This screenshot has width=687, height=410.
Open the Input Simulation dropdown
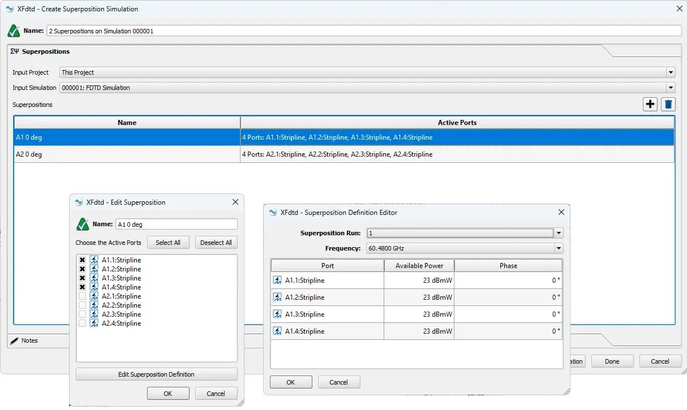click(x=671, y=88)
